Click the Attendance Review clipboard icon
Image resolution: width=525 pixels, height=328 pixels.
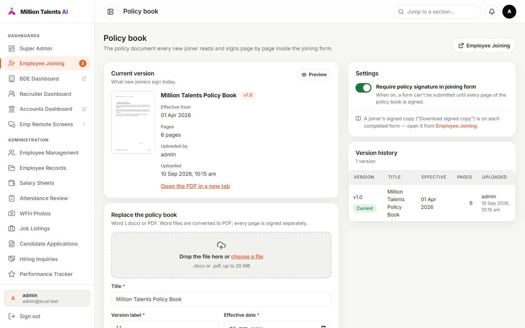pos(12,198)
